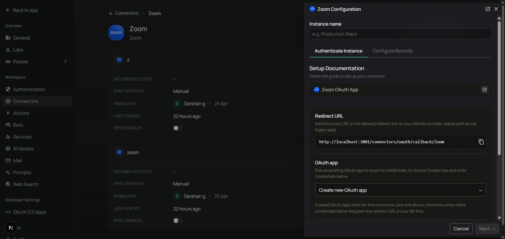Click the 'Setup Documentation' heading
This screenshot has width=505, height=239.
pyautogui.click(x=337, y=68)
